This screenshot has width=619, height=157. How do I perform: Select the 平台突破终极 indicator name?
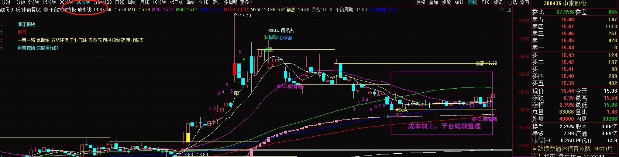(x=62, y=10)
